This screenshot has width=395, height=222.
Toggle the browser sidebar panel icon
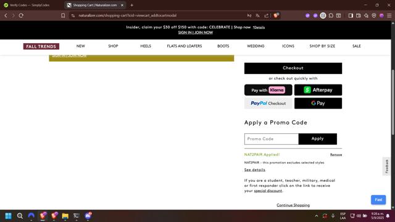click(351, 15)
